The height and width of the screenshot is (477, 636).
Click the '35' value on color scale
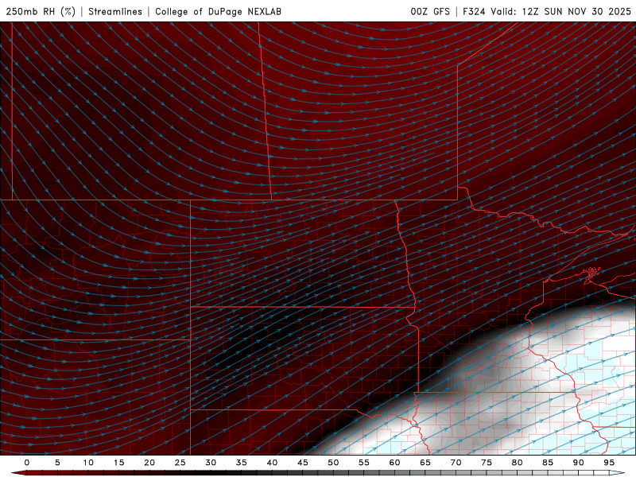coord(242,463)
